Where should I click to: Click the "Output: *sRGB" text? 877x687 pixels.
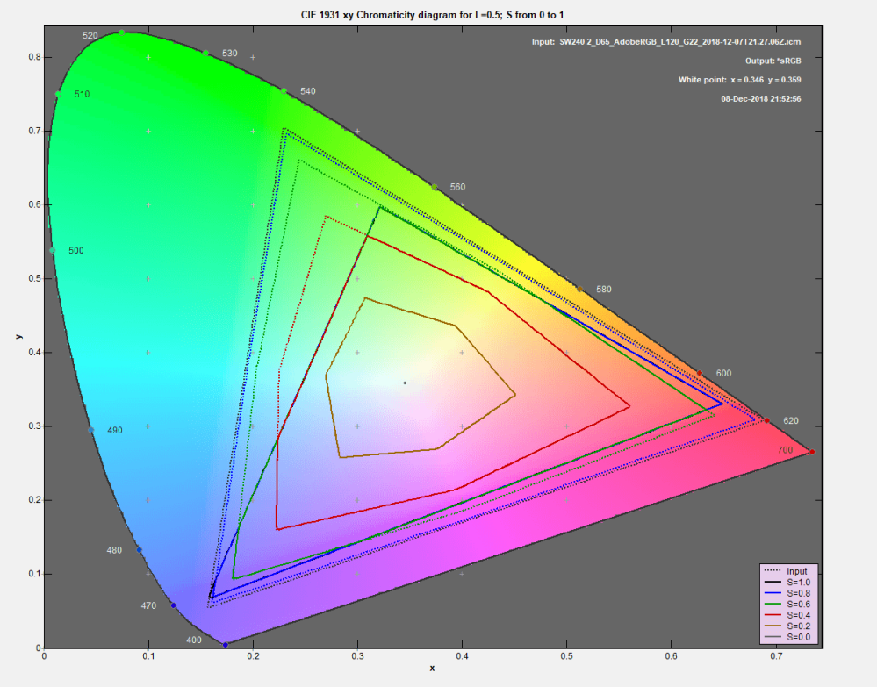click(773, 61)
